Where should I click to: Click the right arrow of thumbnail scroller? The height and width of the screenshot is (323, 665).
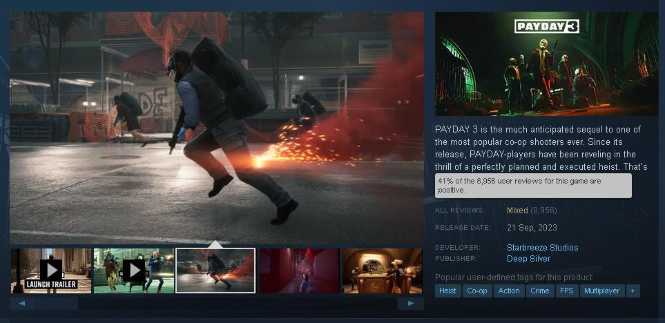pos(411,304)
